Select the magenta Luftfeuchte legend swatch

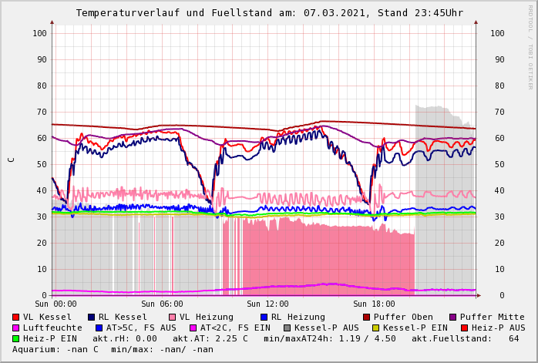16,328
